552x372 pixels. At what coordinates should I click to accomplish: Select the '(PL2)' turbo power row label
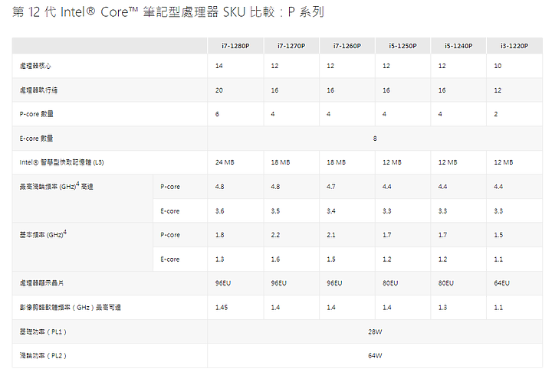pos(43,355)
